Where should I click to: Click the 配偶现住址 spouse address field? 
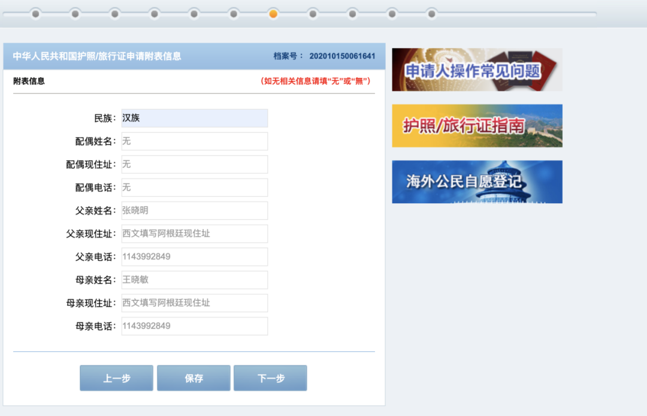(193, 164)
